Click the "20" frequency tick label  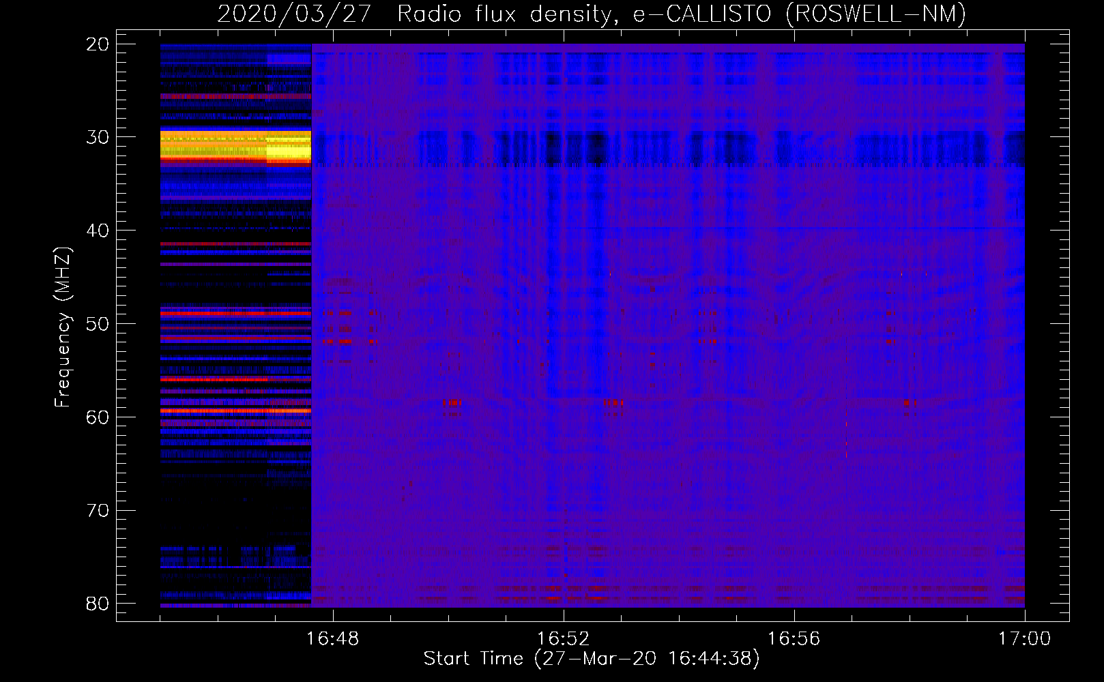[98, 44]
